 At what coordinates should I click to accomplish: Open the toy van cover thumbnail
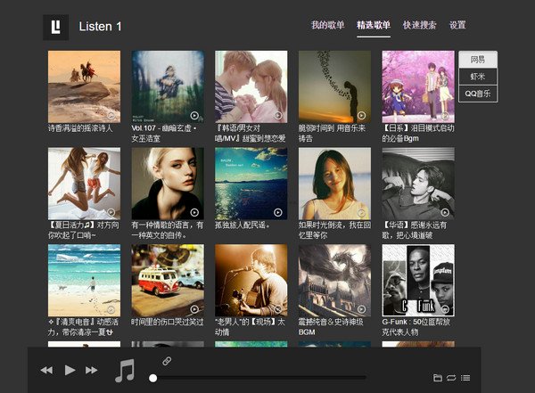168,281
